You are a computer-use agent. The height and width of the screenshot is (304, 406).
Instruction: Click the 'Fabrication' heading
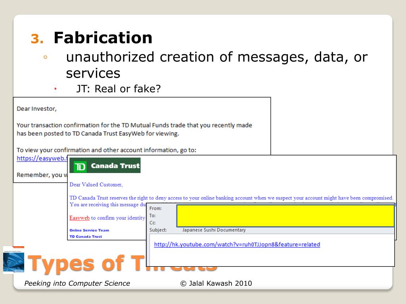pos(103,38)
